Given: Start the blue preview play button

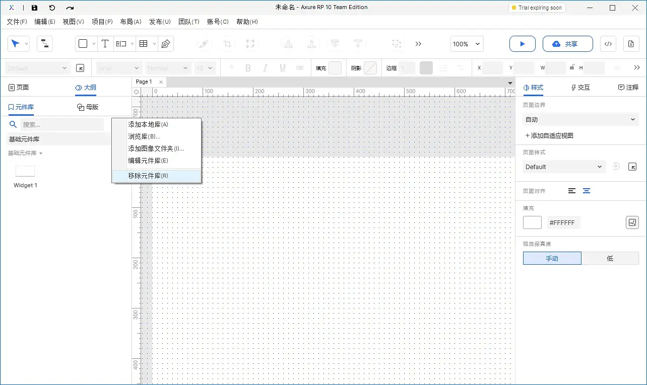Looking at the screenshot, I should click(522, 44).
